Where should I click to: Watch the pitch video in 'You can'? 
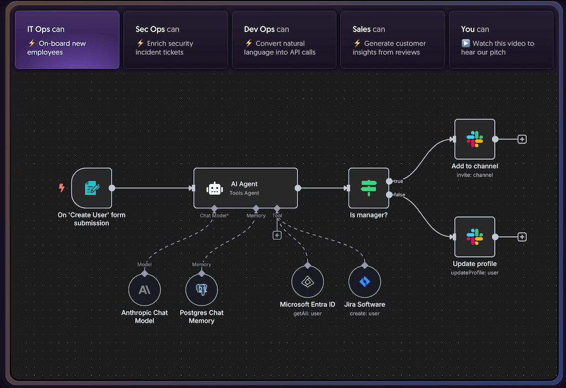pyautogui.click(x=500, y=40)
